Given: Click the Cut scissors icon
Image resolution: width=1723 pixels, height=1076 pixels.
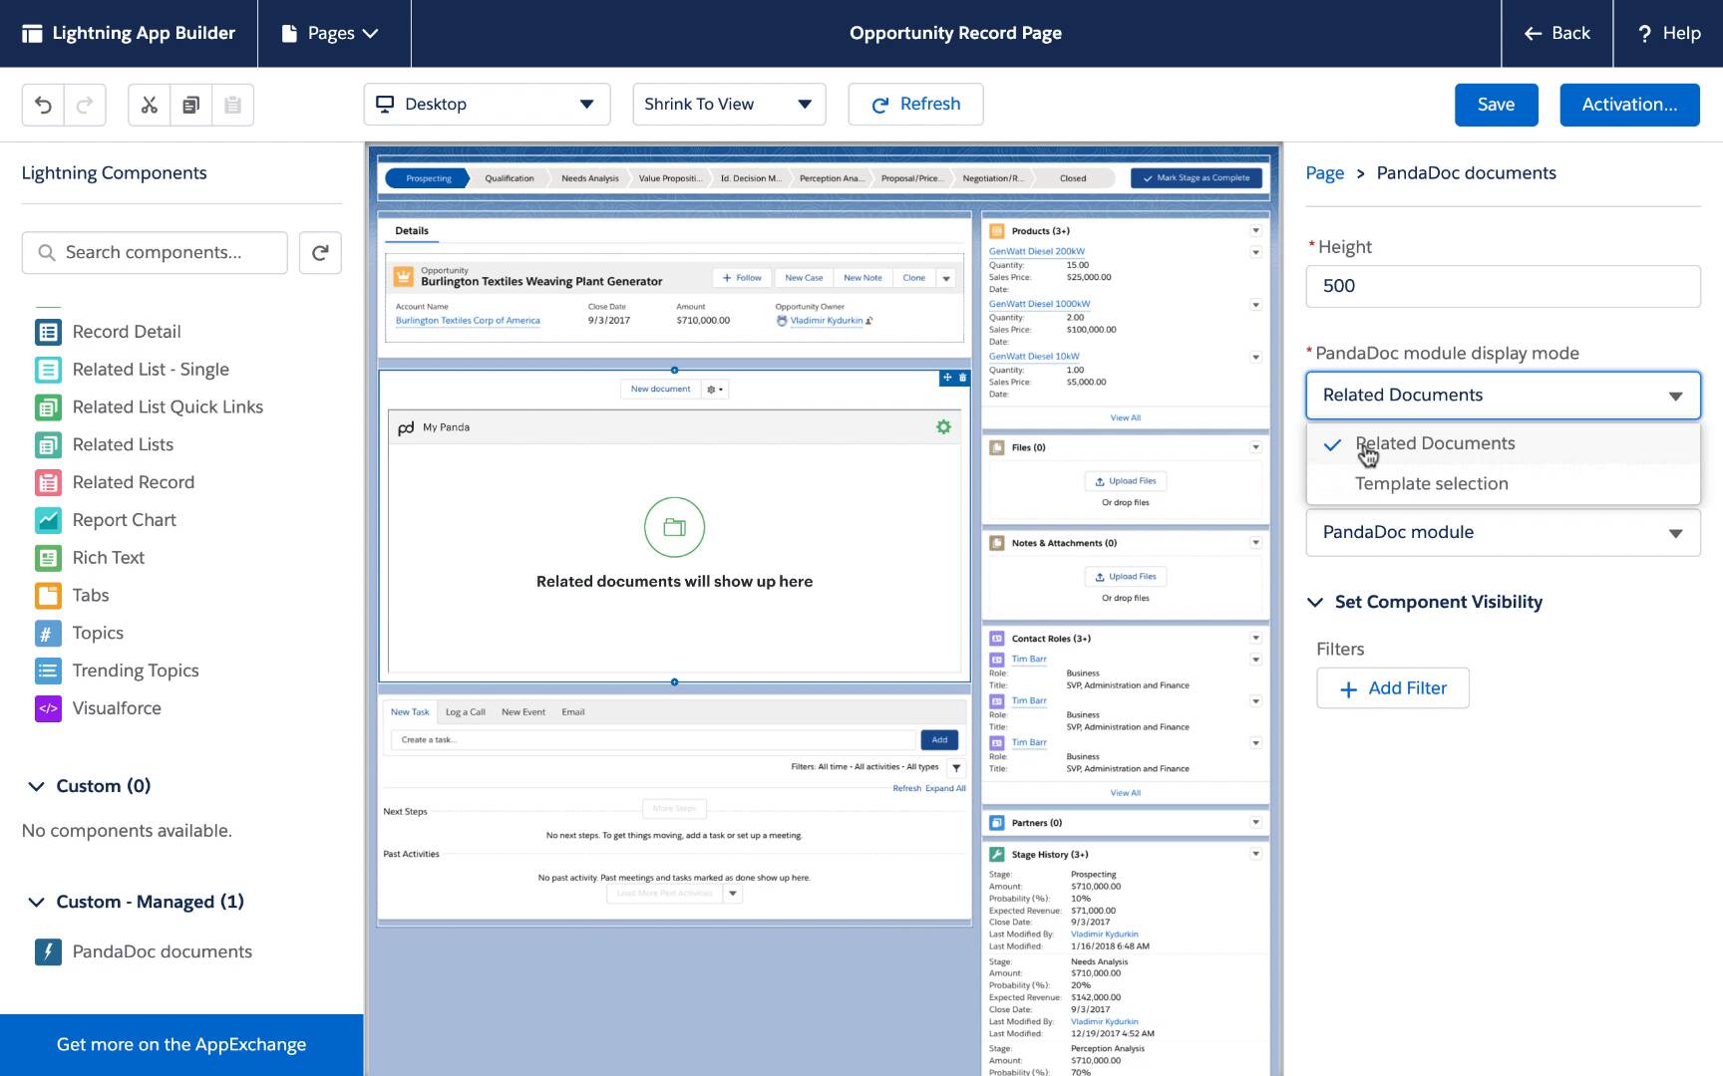Looking at the screenshot, I should [150, 105].
